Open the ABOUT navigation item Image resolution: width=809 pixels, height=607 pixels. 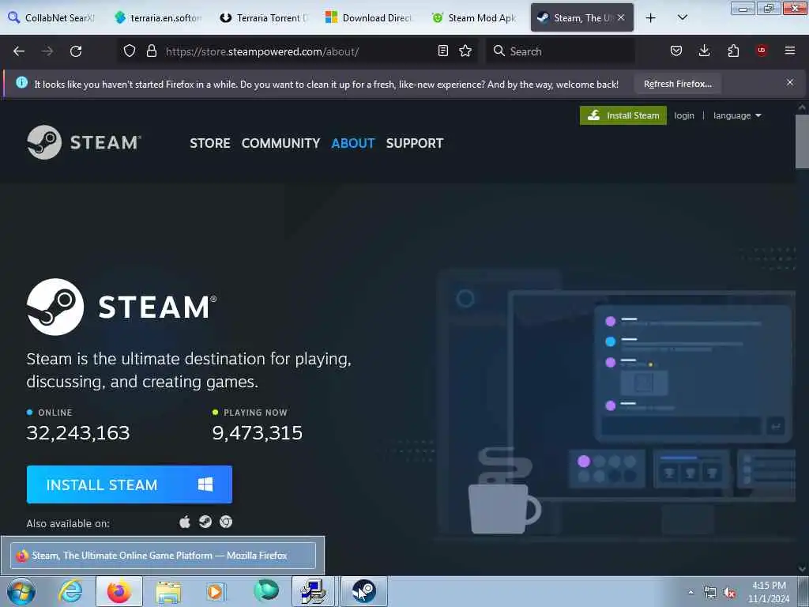[x=353, y=143]
